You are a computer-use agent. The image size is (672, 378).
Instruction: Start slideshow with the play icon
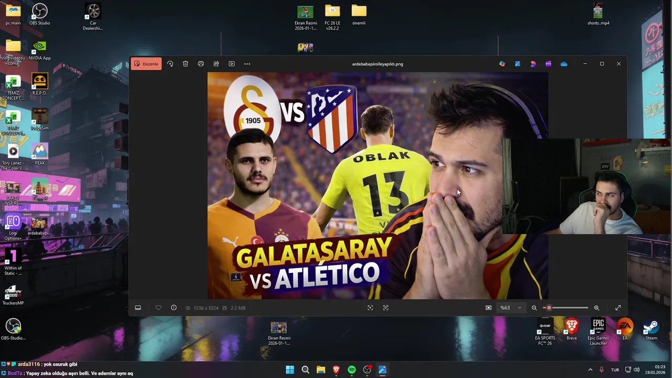(x=232, y=64)
